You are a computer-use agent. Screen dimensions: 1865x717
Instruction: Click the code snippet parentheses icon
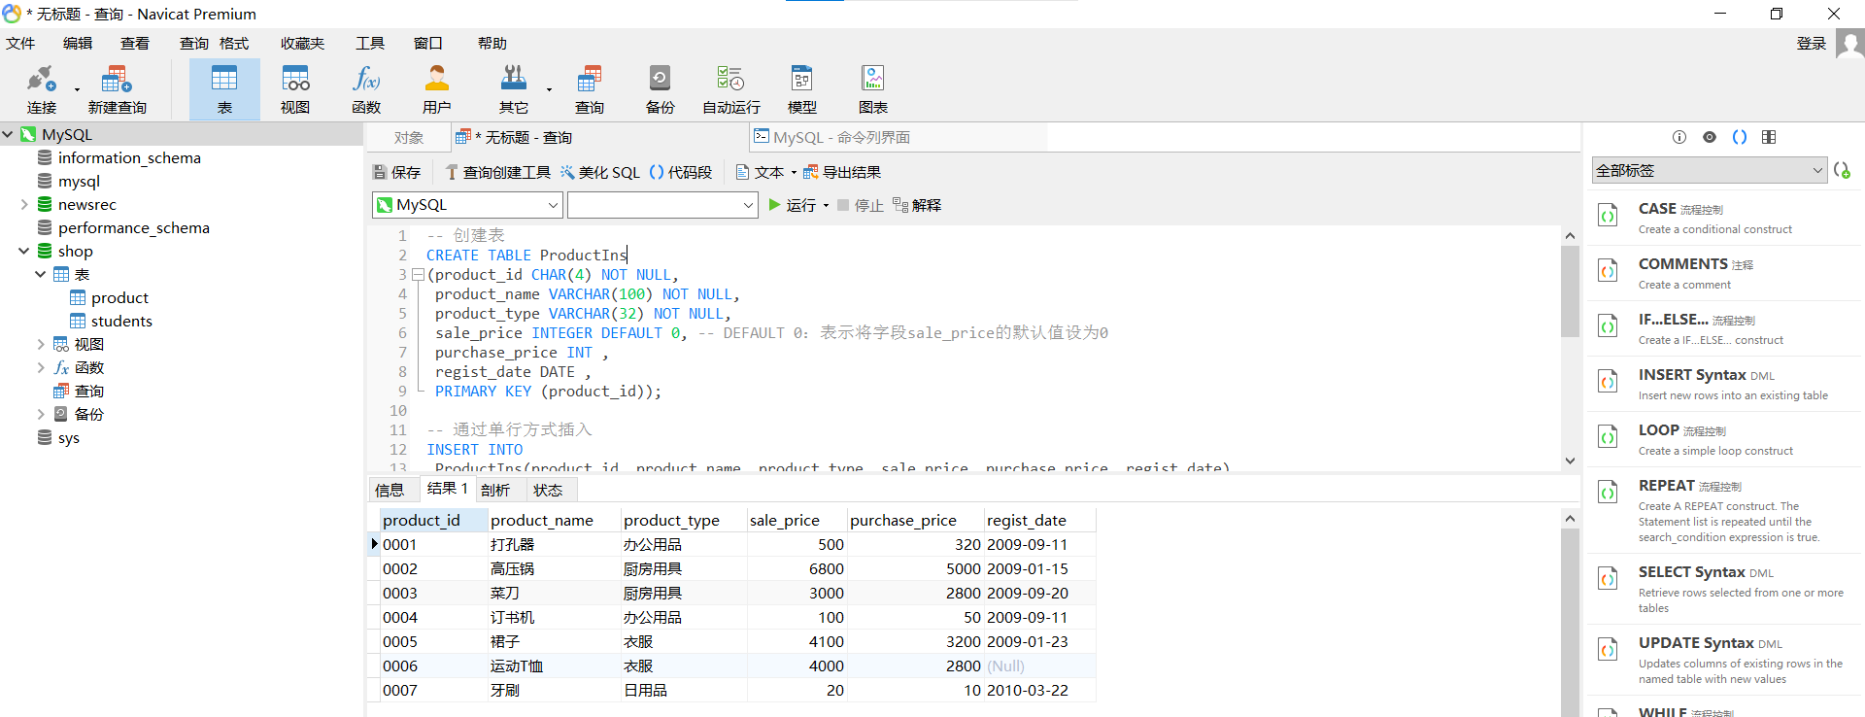coord(1740,137)
